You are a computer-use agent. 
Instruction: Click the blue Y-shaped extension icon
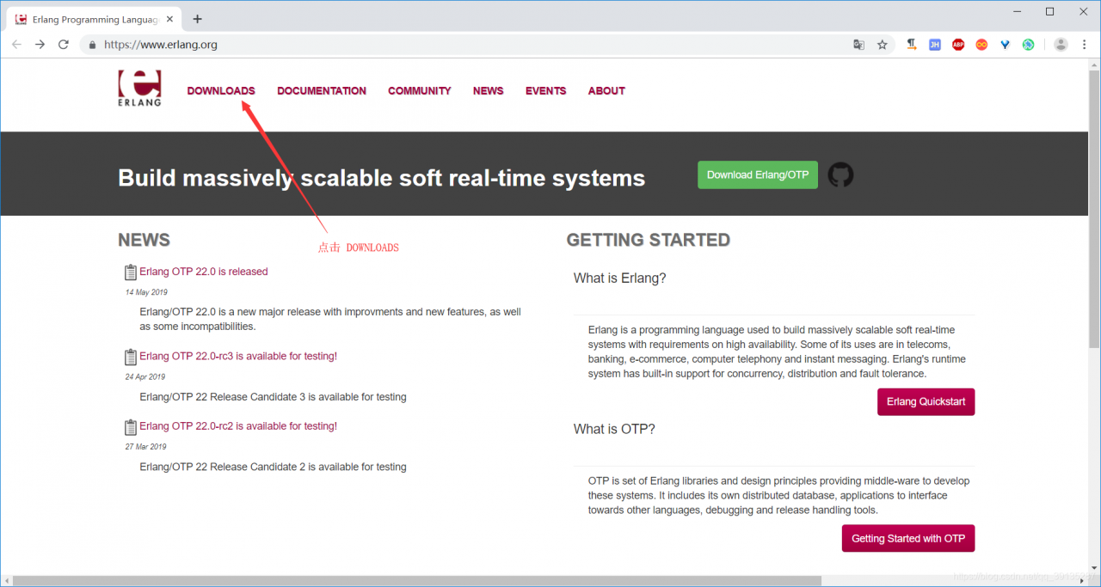click(x=1005, y=45)
